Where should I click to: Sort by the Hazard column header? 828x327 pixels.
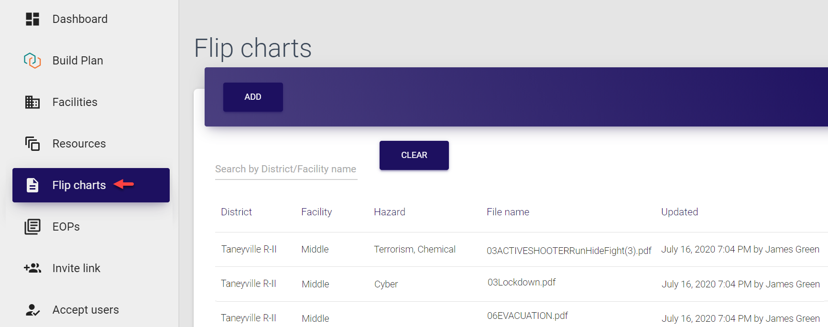(389, 212)
